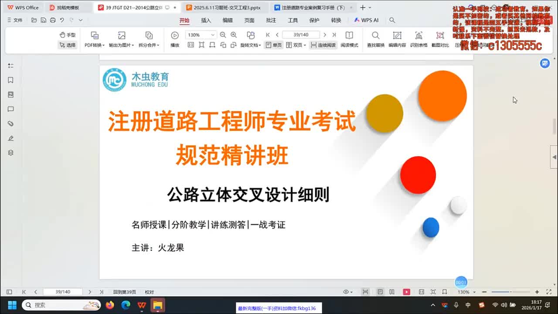Open Firefox from the taskbar
This screenshot has width=558, height=314.
pyautogui.click(x=110, y=305)
